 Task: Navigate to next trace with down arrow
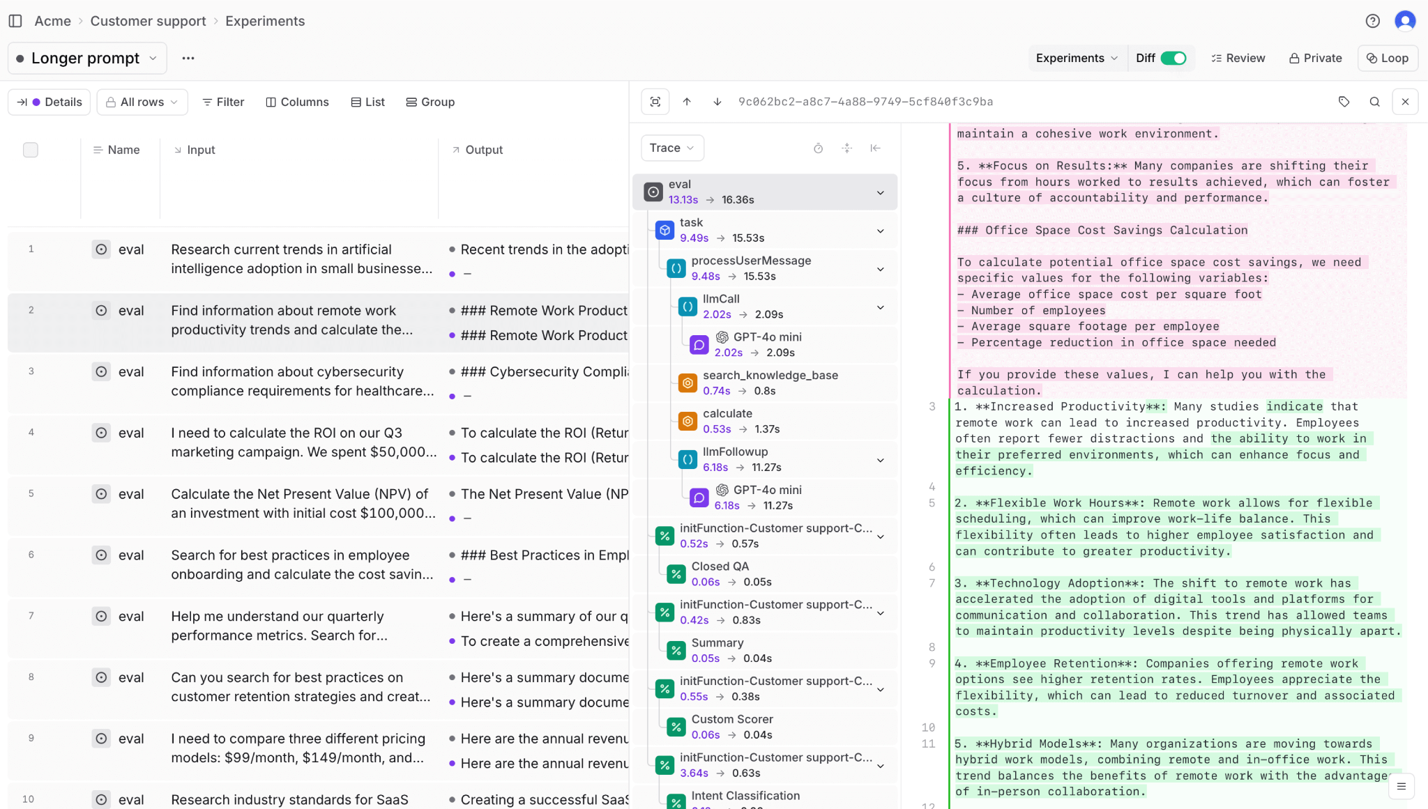pos(717,101)
